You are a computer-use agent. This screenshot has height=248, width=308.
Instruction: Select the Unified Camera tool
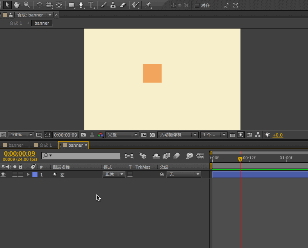coord(49,5)
